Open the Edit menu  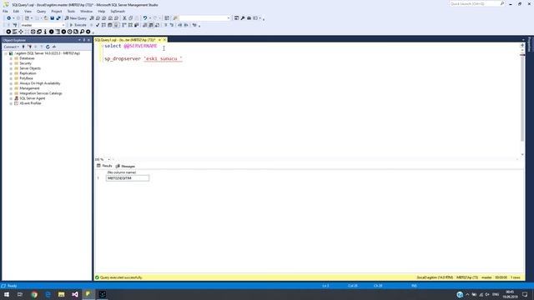(16, 11)
